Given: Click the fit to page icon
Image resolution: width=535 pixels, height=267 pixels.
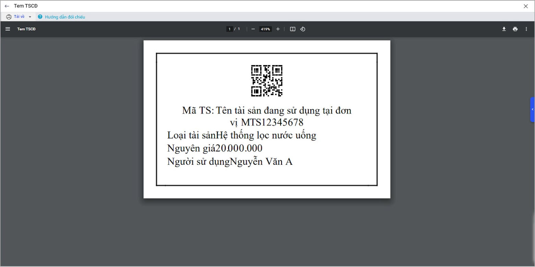Looking at the screenshot, I should pyautogui.click(x=293, y=29).
